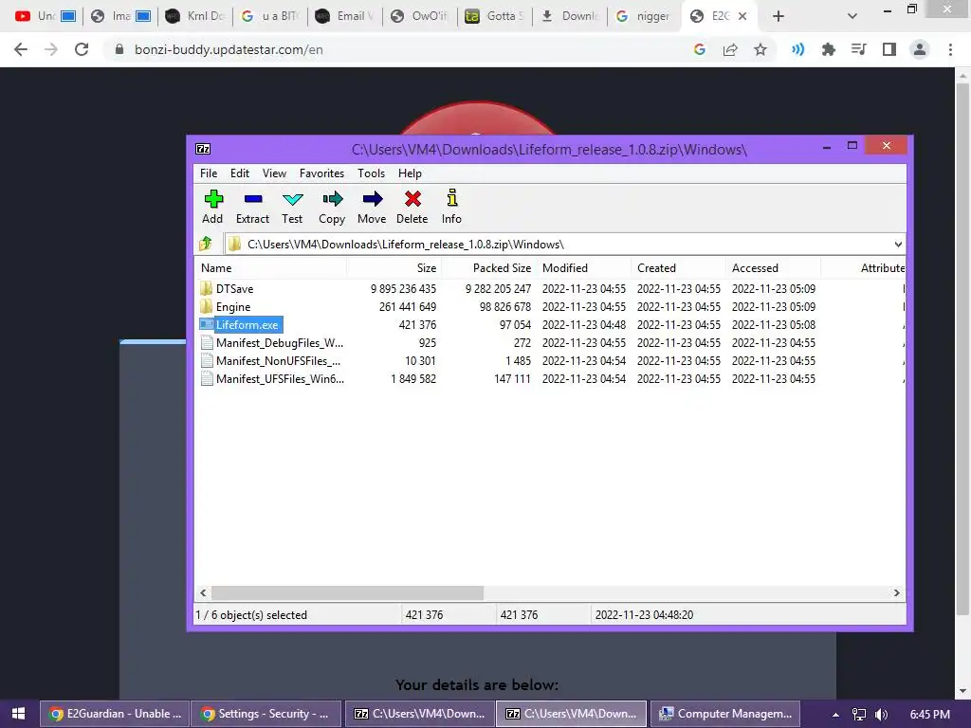
Task: Sort by Accessed column header
Action: pyautogui.click(x=773, y=268)
